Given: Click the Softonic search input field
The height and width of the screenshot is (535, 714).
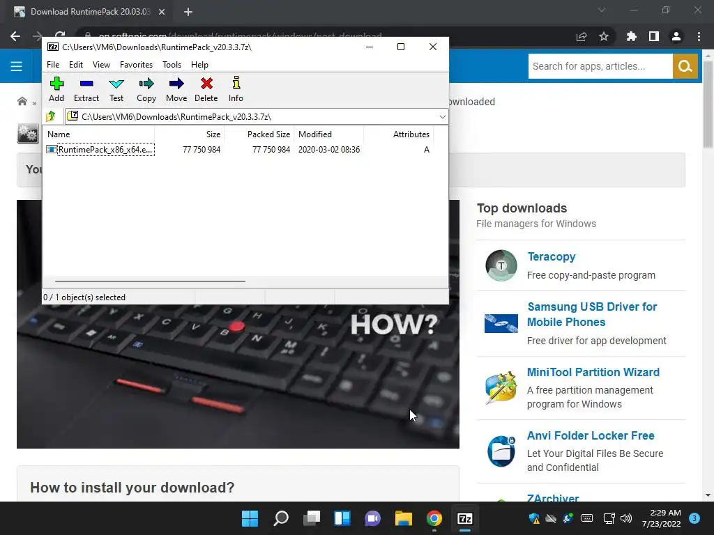Looking at the screenshot, I should tap(600, 66).
